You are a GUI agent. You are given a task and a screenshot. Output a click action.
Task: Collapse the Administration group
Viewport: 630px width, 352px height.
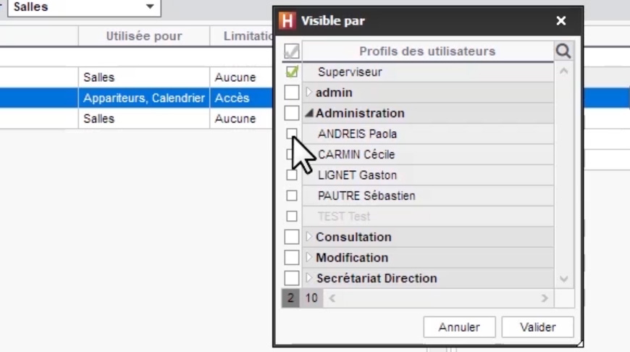pos(308,113)
